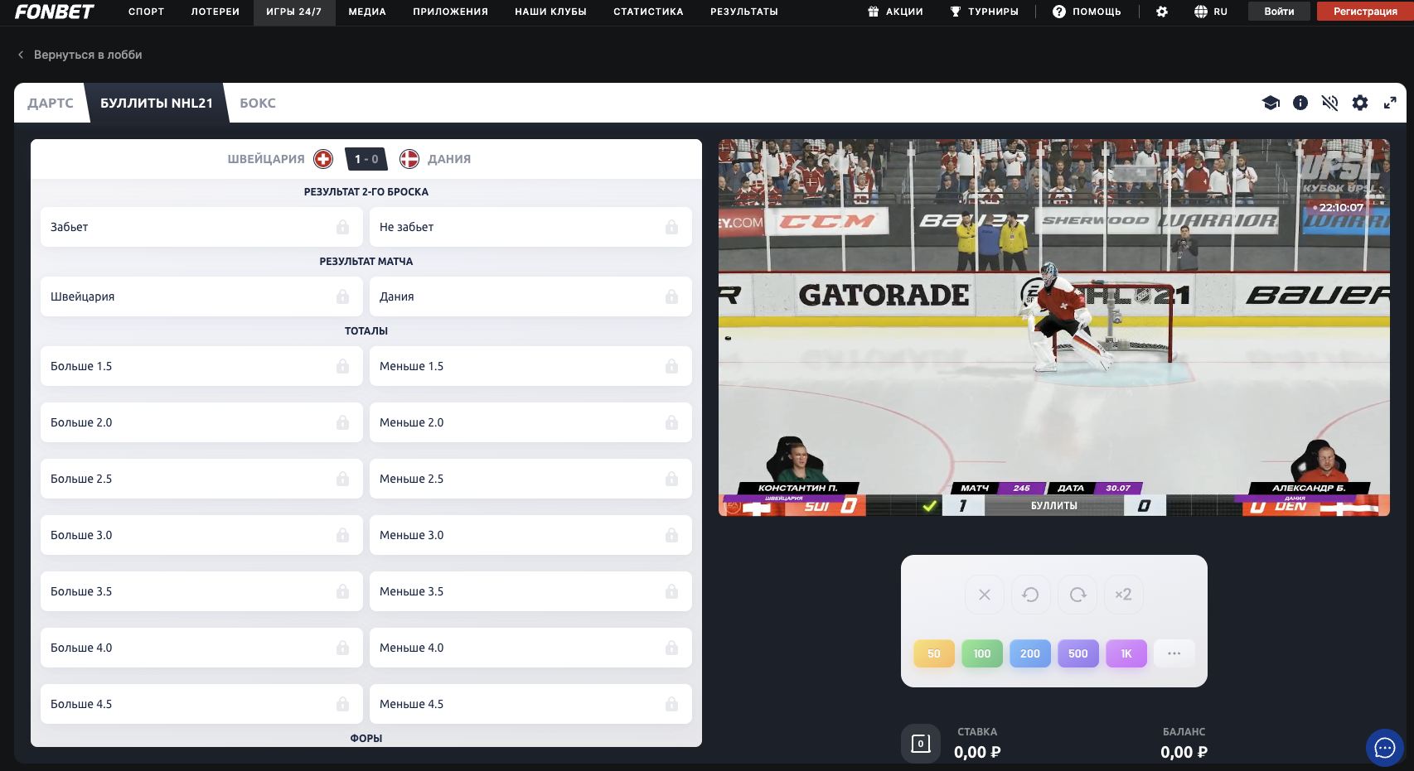Open the Лотереи menu
The height and width of the screenshot is (771, 1414).
(x=215, y=12)
